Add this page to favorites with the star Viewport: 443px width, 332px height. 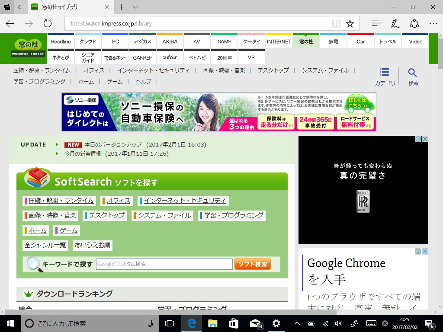(349, 24)
